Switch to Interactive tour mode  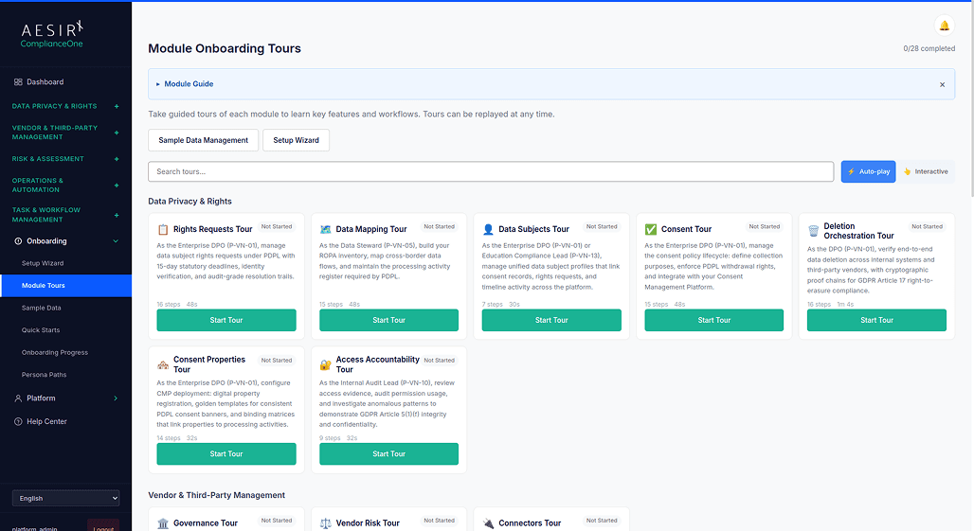point(926,171)
